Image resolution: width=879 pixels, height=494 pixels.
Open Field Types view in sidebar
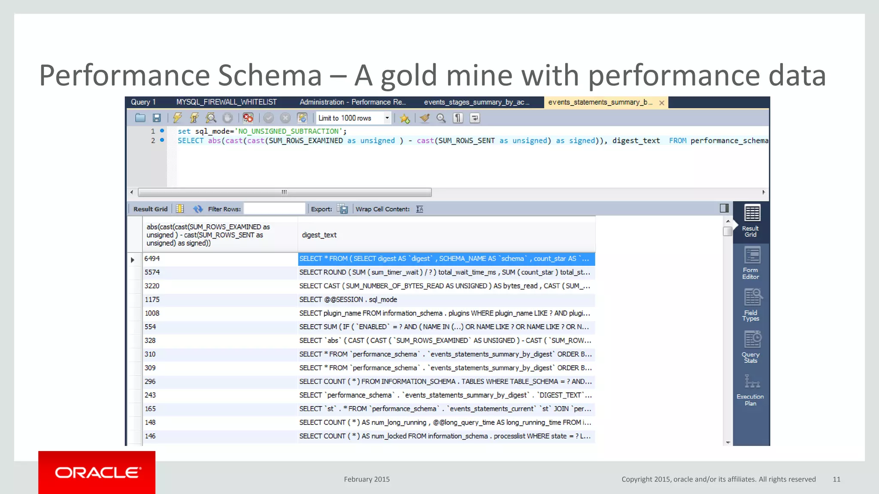(x=751, y=305)
